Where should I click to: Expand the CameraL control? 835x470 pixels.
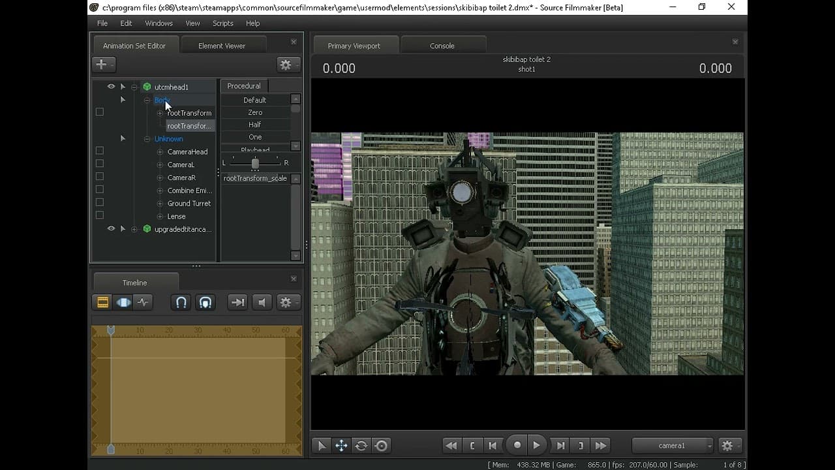pyautogui.click(x=160, y=165)
